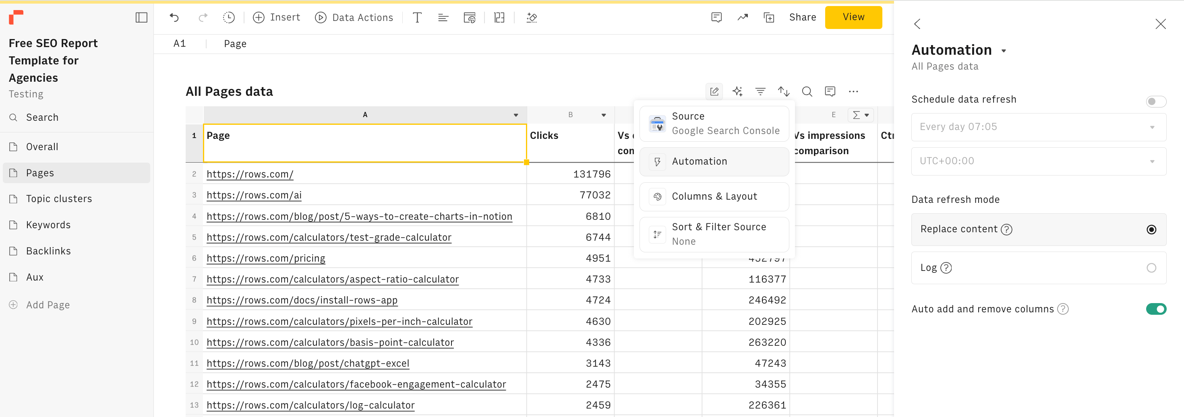Select Automation menu option
1184x417 pixels.
(x=714, y=162)
